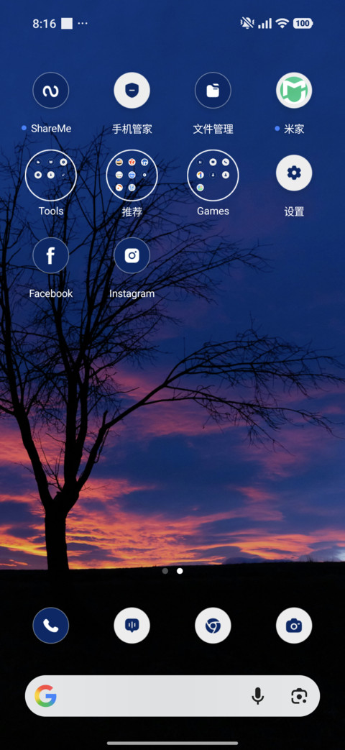Open the 推荐 folder
This screenshot has height=750, width=345.
click(x=132, y=175)
